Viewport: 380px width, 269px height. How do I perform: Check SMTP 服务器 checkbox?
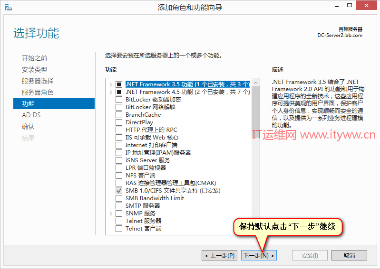coord(119,206)
